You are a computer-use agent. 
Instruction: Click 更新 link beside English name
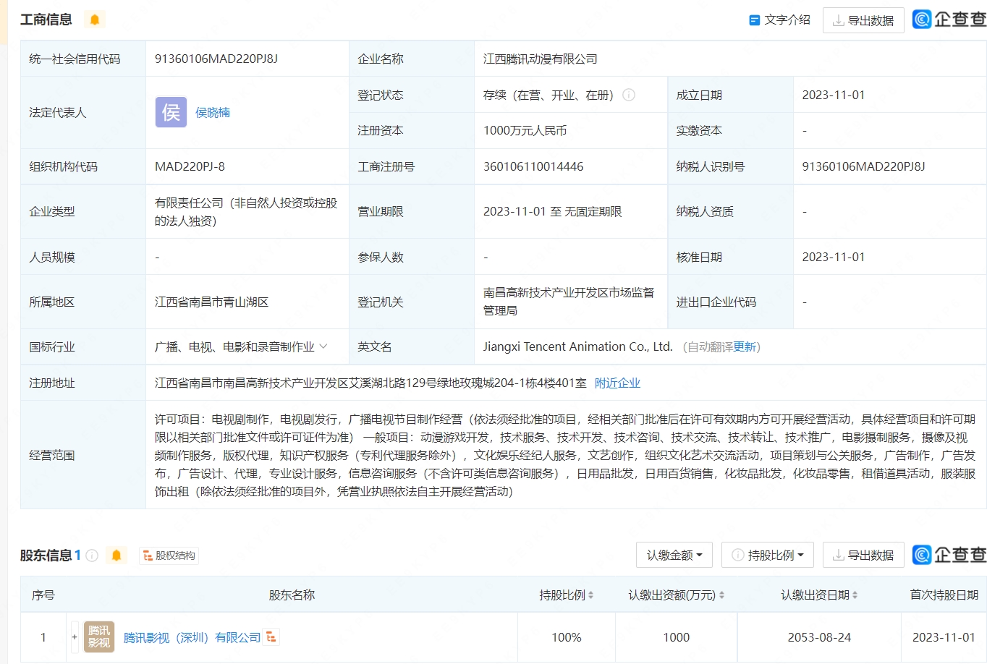745,347
